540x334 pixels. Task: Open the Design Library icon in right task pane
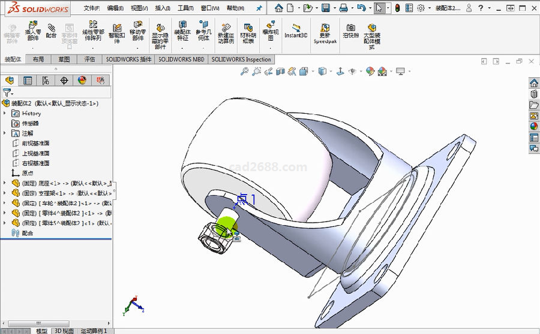tap(533, 94)
